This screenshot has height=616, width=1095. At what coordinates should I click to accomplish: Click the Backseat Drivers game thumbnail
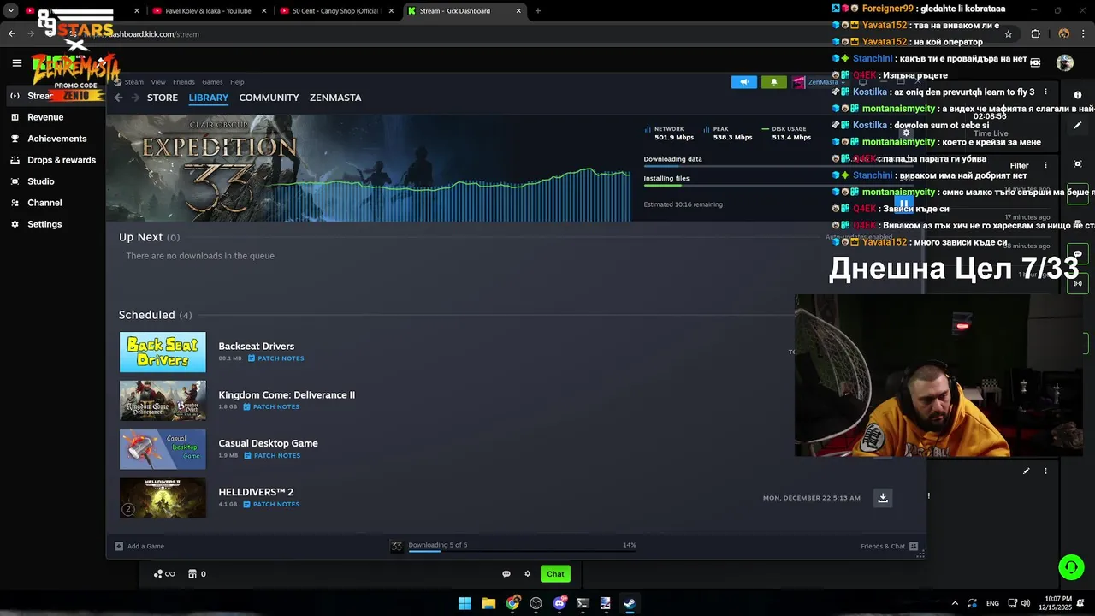coord(163,352)
